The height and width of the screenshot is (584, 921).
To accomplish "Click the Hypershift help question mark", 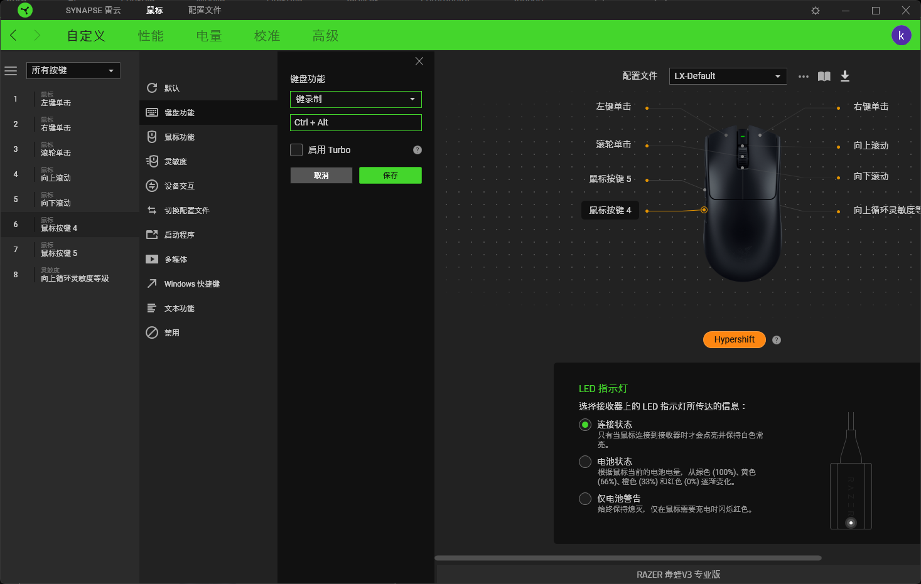I will point(777,340).
